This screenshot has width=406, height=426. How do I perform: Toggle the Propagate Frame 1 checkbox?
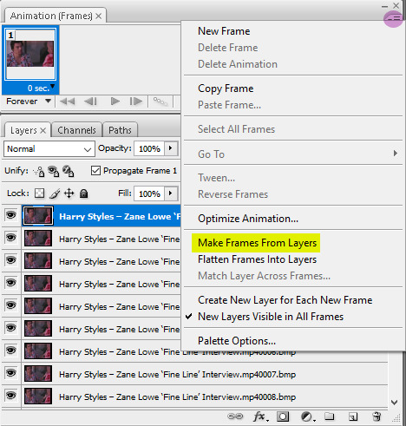[x=95, y=171]
